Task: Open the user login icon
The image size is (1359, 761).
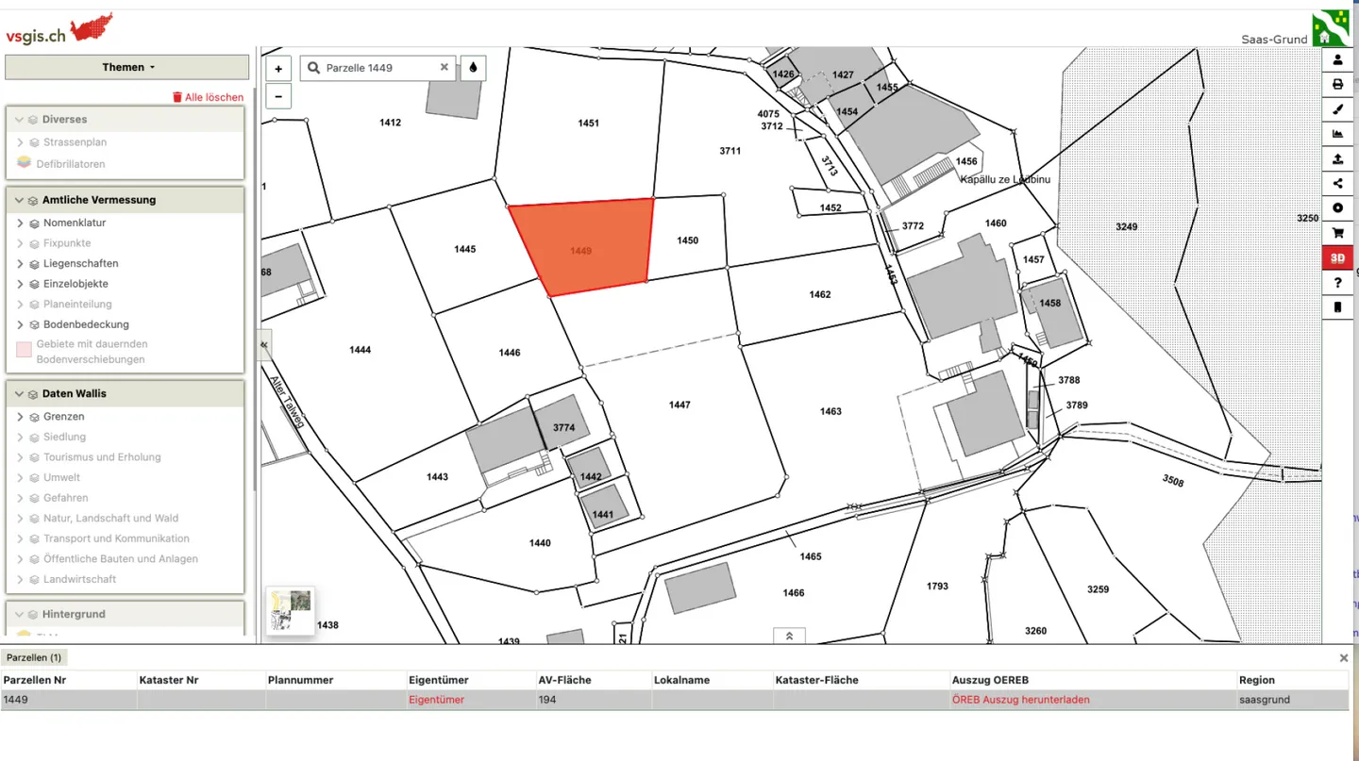Action: click(1337, 60)
